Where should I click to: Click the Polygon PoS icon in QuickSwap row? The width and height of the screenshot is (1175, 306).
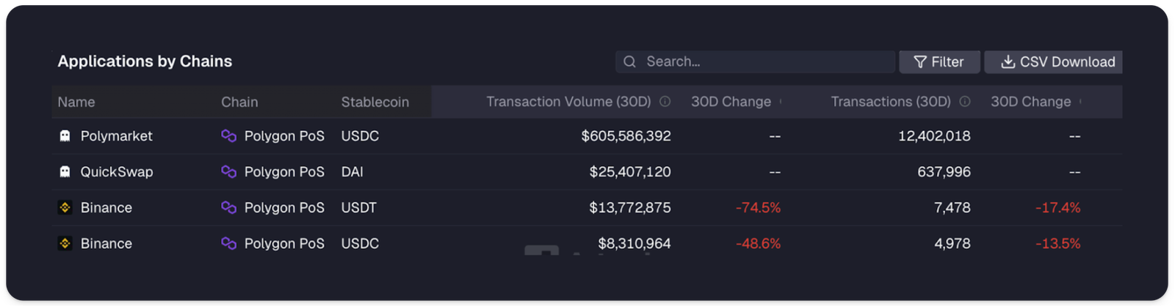(228, 172)
